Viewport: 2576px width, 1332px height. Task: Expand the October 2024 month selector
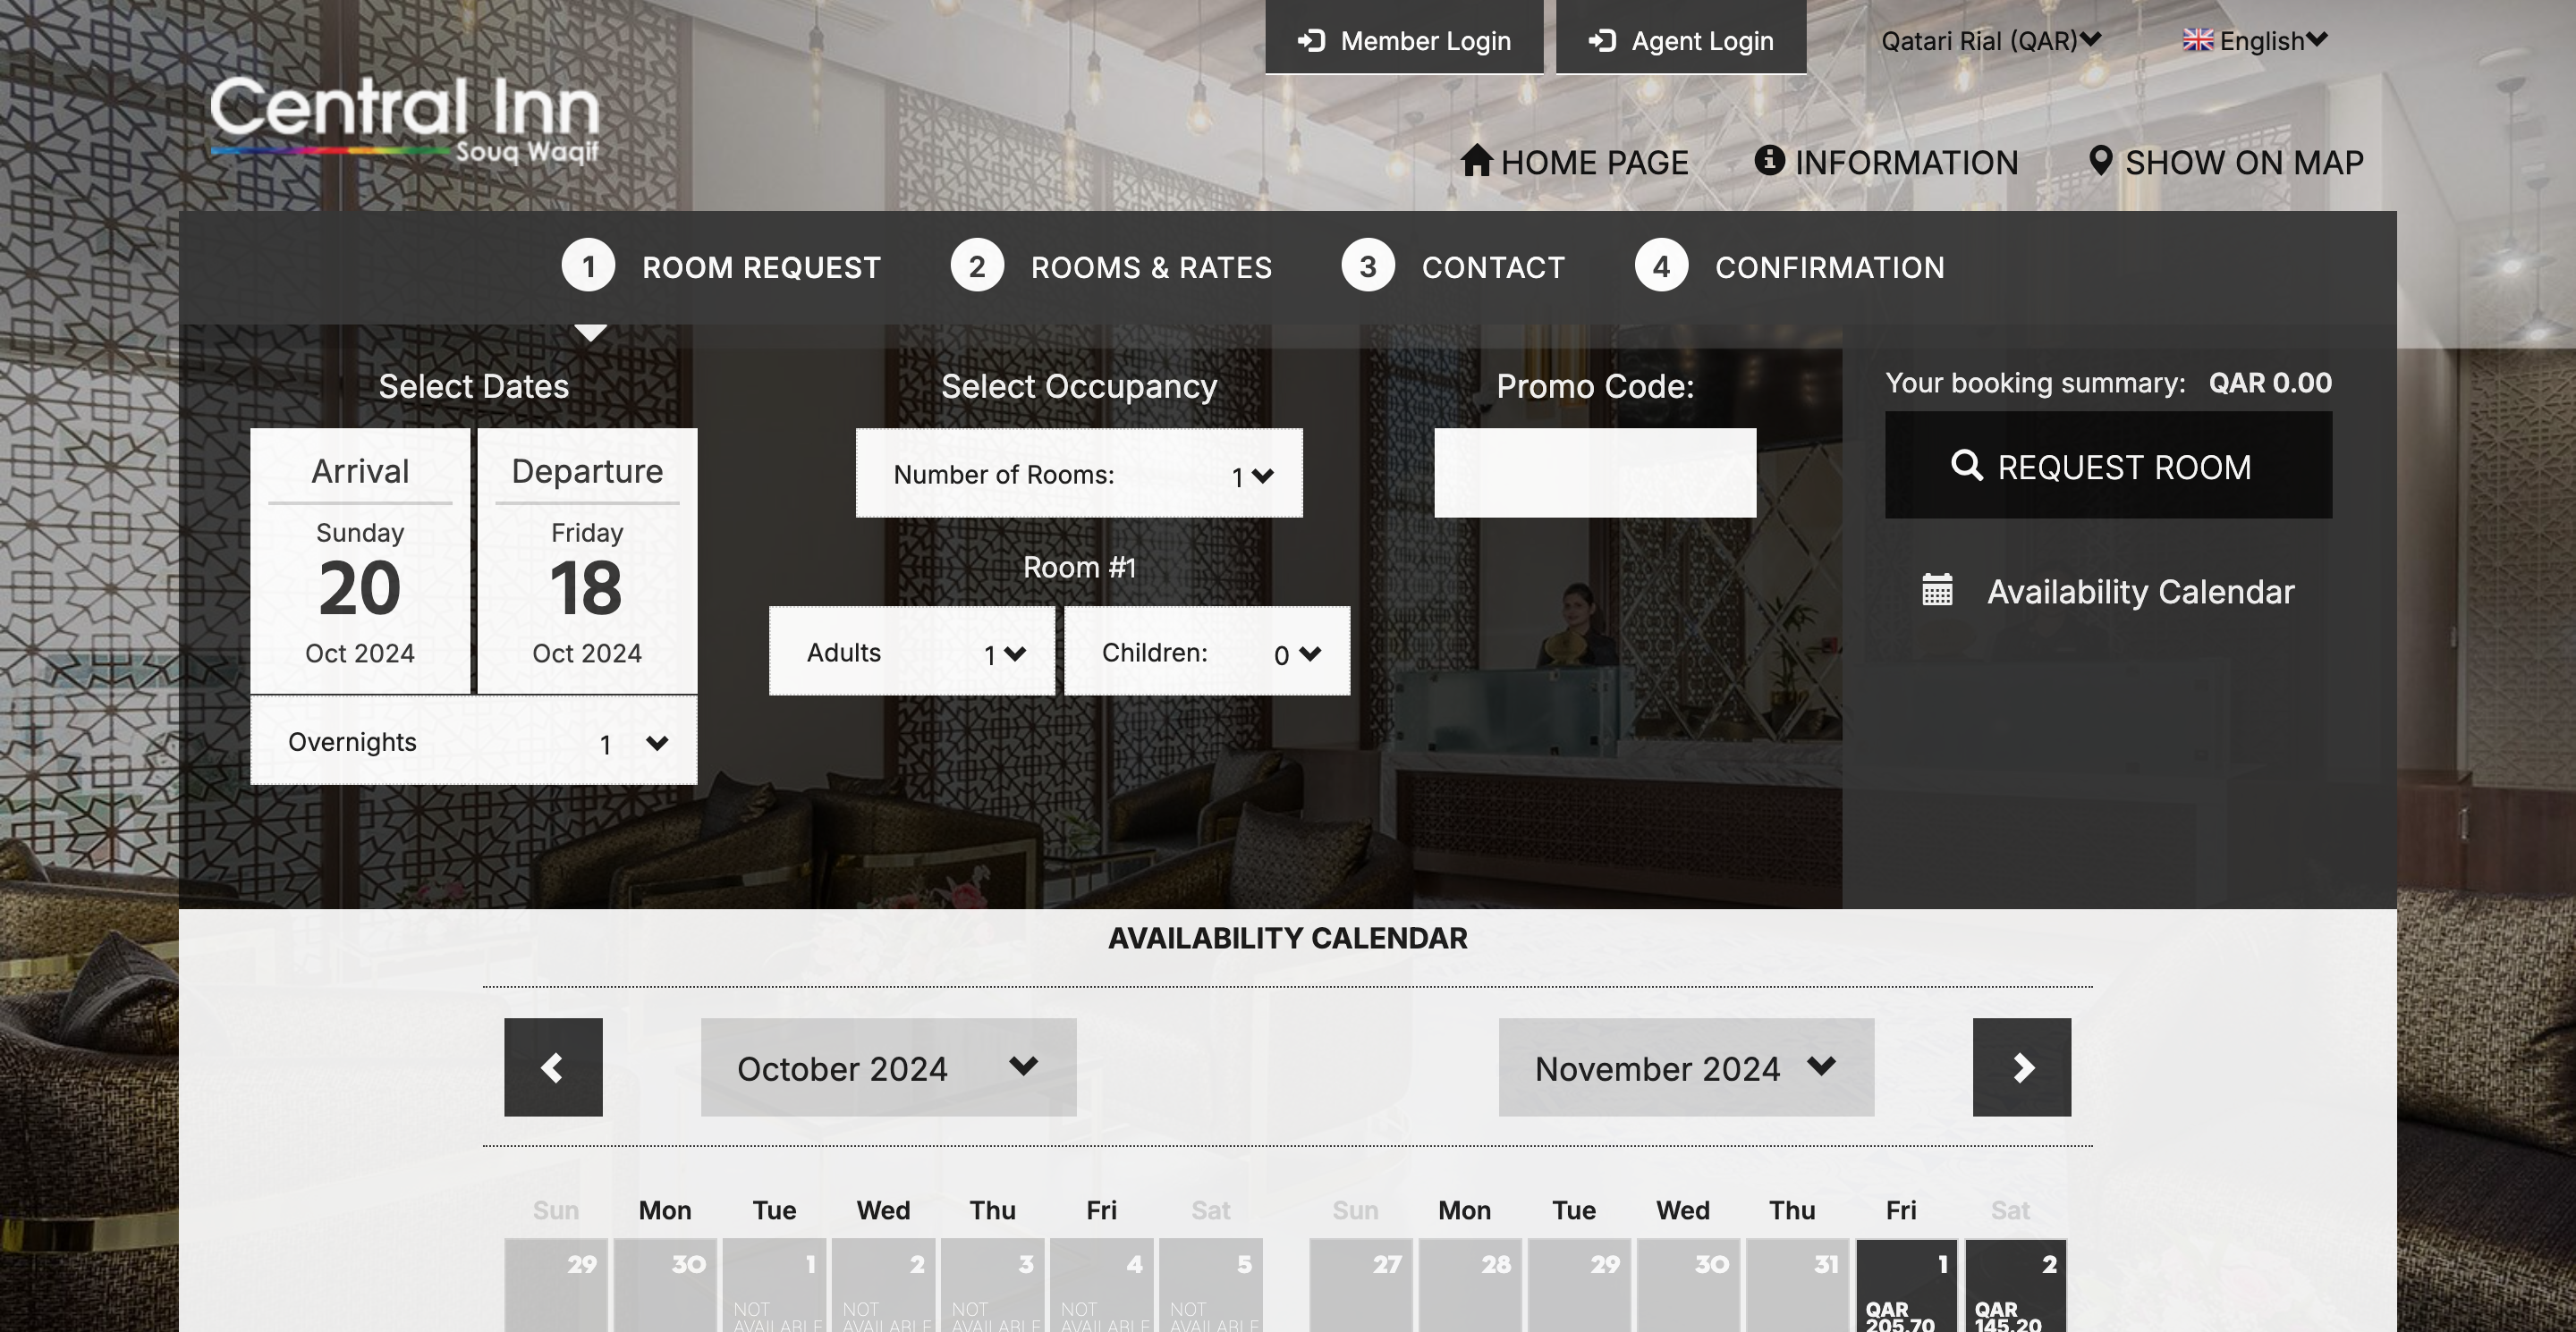[x=887, y=1066]
